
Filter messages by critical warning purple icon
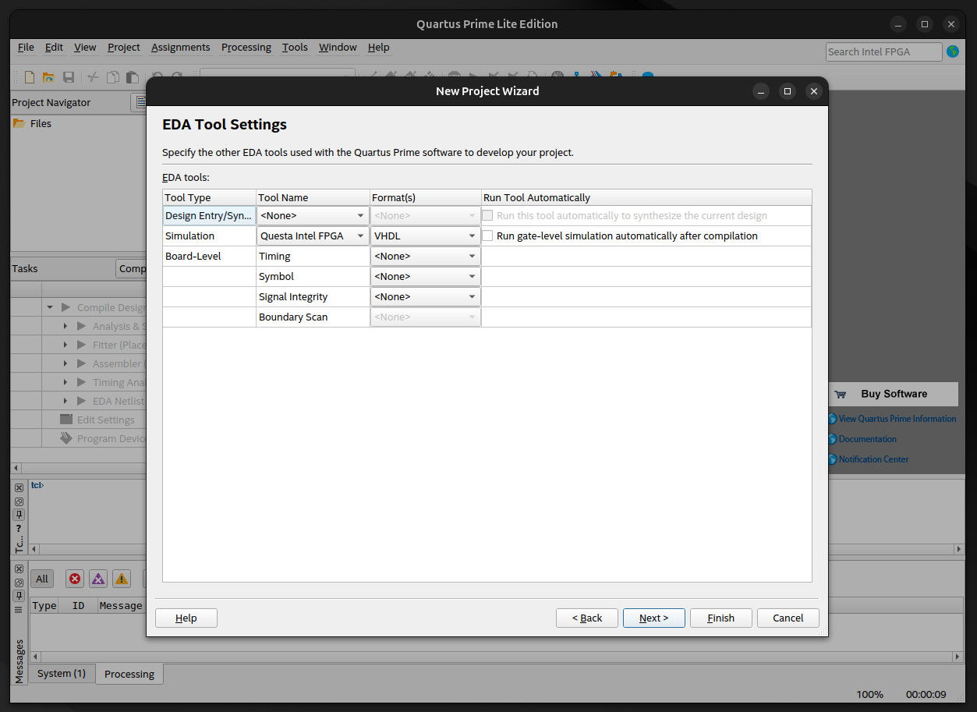(x=98, y=579)
